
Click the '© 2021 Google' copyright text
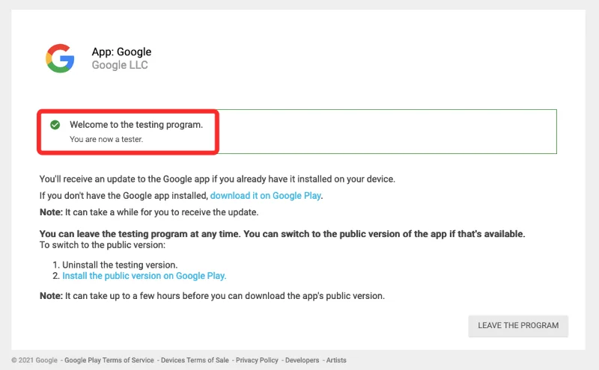[34, 360]
